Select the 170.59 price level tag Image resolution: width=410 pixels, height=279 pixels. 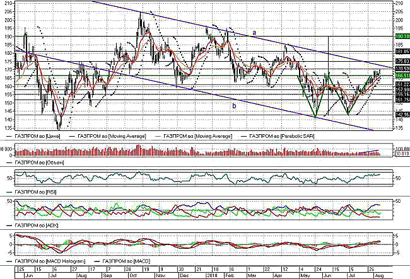pos(402,69)
